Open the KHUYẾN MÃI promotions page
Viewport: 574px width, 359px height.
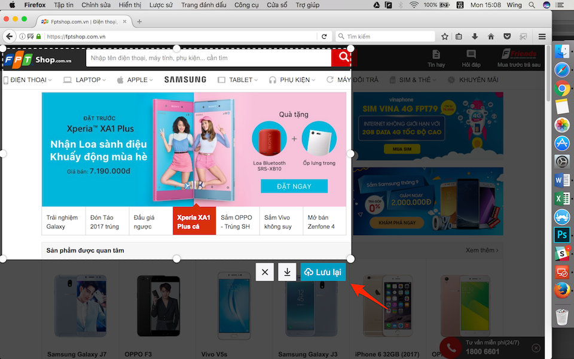(473, 80)
